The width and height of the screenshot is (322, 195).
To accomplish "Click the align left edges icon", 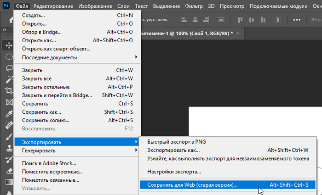I will pyautogui.click(x=184, y=20).
